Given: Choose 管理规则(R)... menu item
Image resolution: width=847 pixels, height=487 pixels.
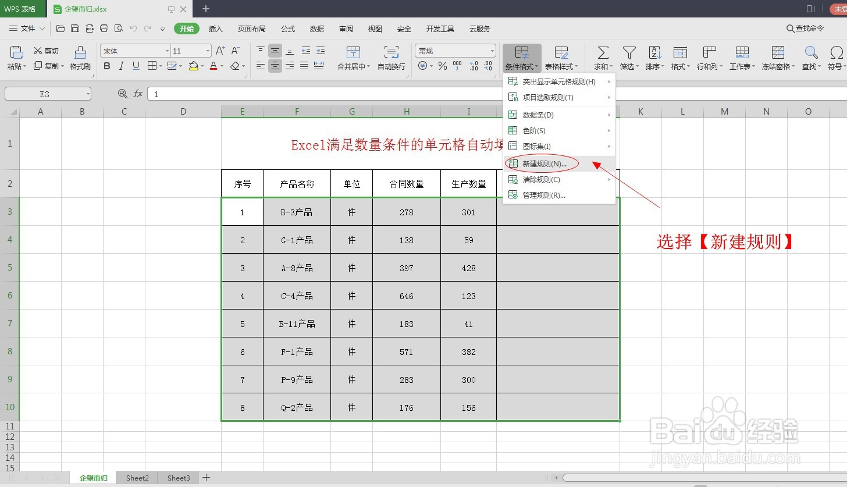Looking at the screenshot, I should [559, 195].
